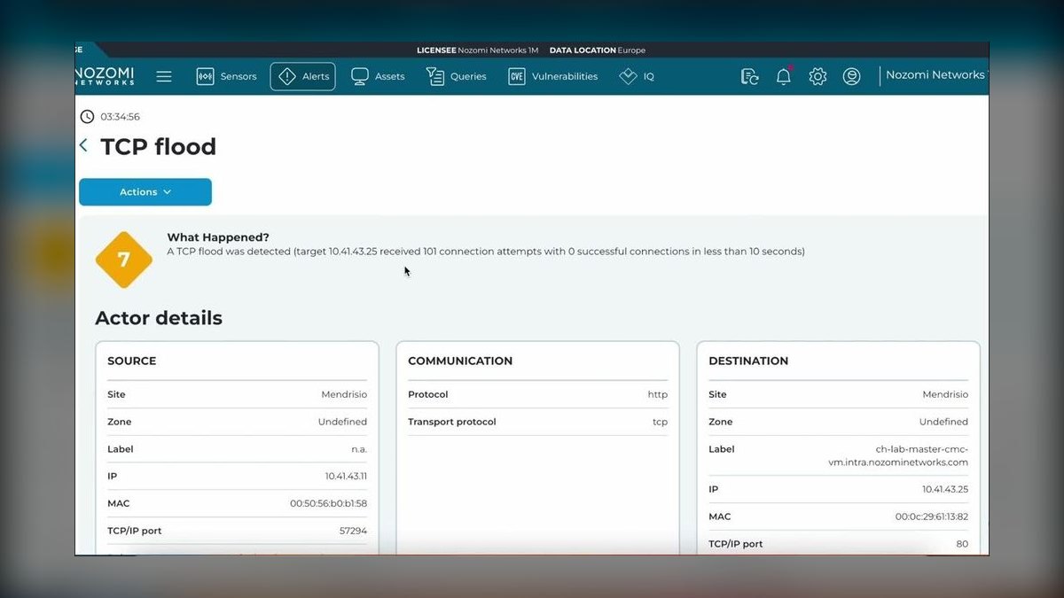Open the hamburger navigation menu

[164, 76]
